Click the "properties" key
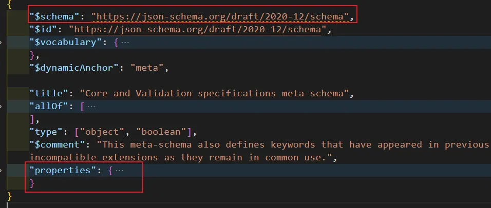 coord(60,170)
